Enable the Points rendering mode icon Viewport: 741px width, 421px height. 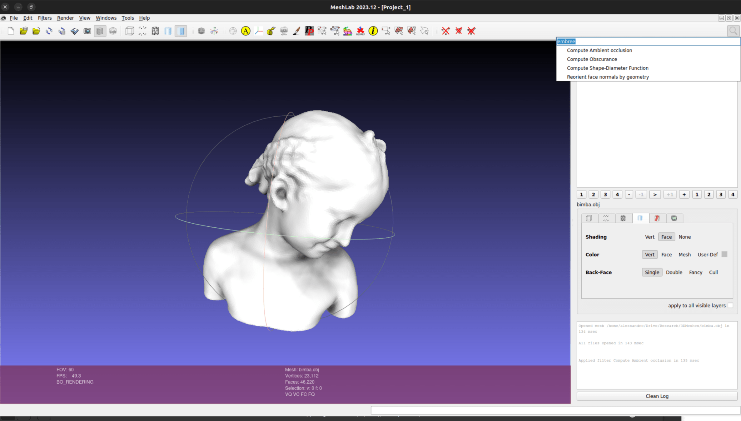pyautogui.click(x=142, y=31)
